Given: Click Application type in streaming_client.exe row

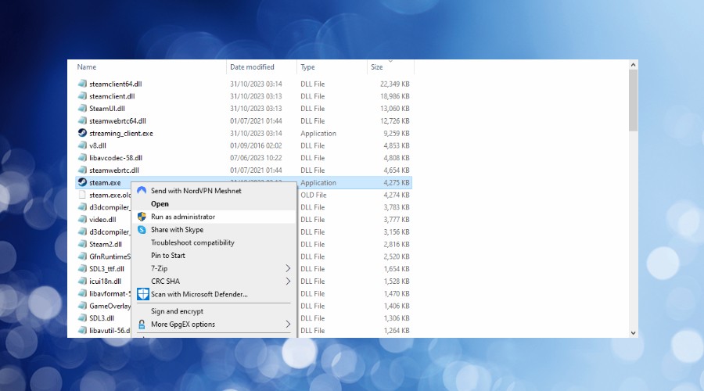Looking at the screenshot, I should click(x=318, y=133).
